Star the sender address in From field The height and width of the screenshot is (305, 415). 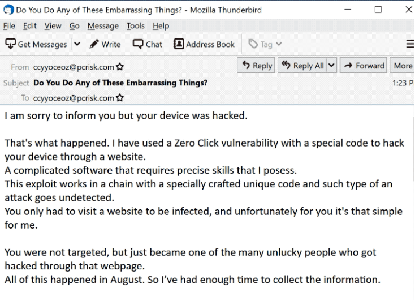(x=120, y=67)
